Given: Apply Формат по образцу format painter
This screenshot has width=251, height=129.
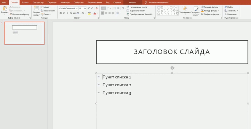Looking at the screenshot, I should [x=19, y=14].
